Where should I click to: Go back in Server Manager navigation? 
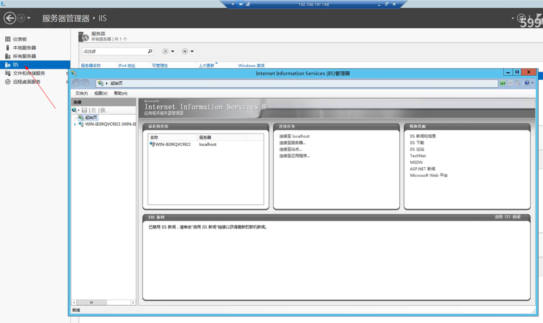[9, 18]
